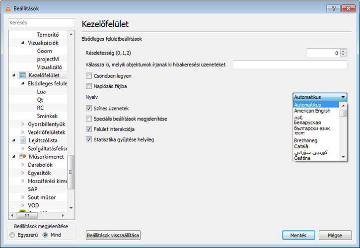The image size is (360, 248).
Task: Click the language list vertical scrollbar
Action: pos(343,134)
